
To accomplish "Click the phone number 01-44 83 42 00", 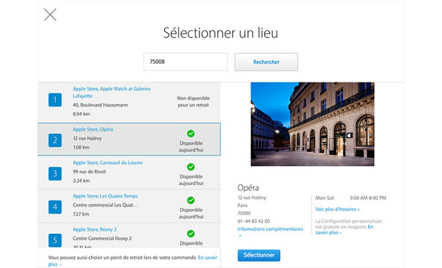I will point(253,221).
